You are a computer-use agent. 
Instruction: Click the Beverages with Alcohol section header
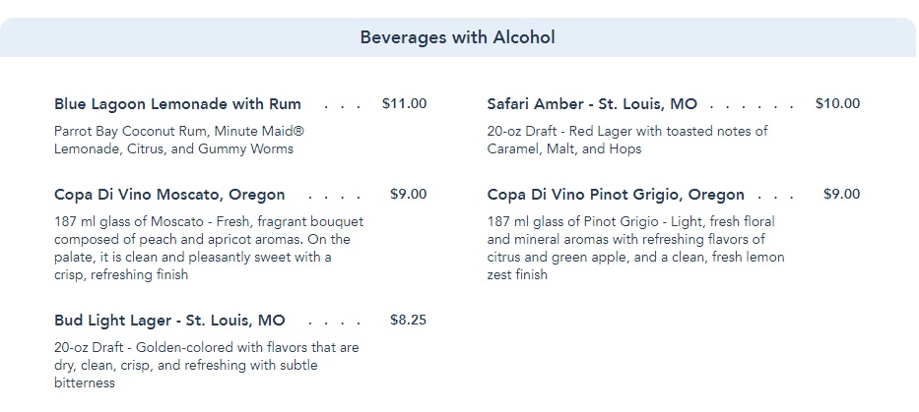[x=458, y=38]
